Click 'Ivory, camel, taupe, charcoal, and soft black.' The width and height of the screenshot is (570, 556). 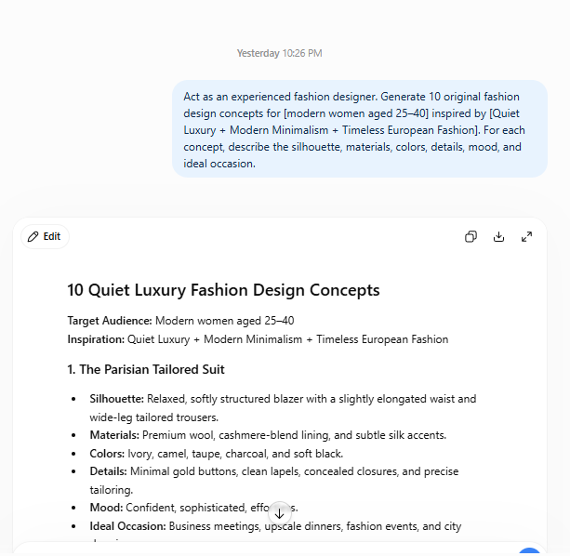pyautogui.click(x=235, y=454)
